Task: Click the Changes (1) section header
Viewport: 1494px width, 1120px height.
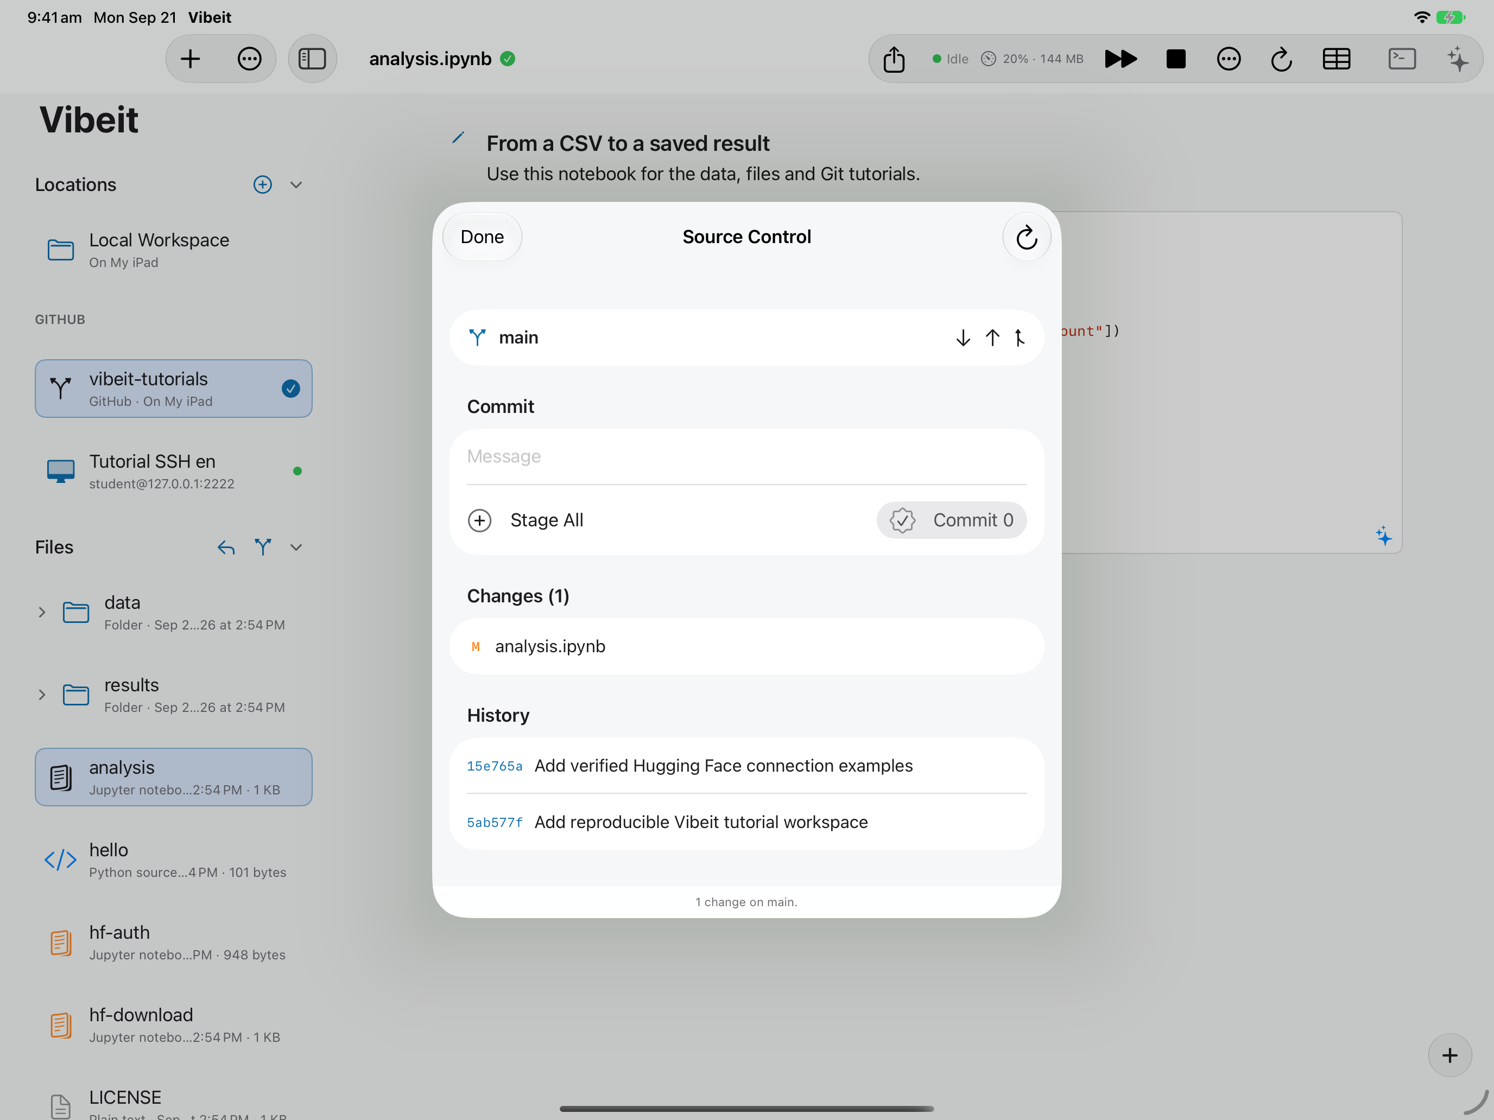Action: click(518, 596)
